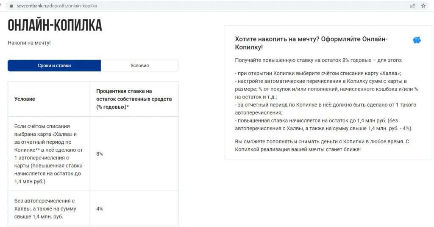Click the 8% rate cell
Screen dimensions: 434x227
tap(100, 154)
